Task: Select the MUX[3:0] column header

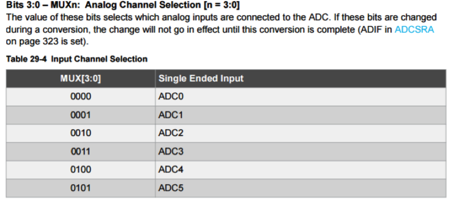Action: [81, 78]
